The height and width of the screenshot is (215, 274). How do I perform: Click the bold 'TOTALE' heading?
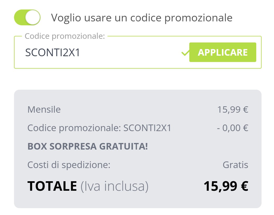coord(52,186)
